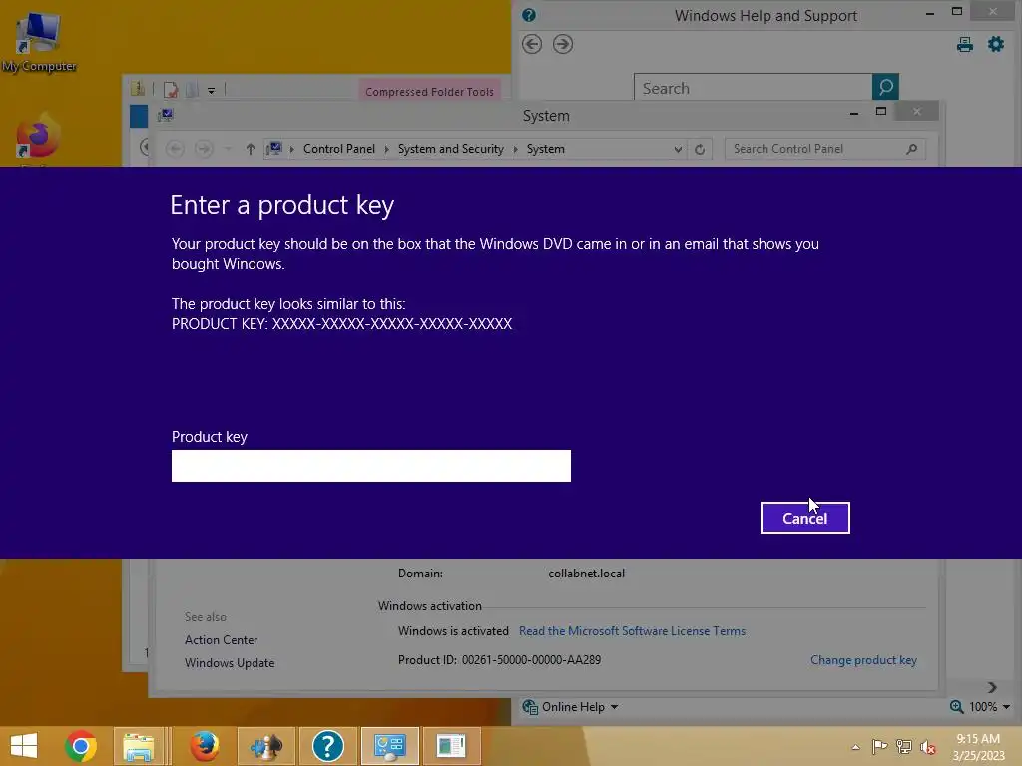Image resolution: width=1022 pixels, height=766 pixels.
Task: Click the System breadcrumb in address bar
Action: (546, 149)
